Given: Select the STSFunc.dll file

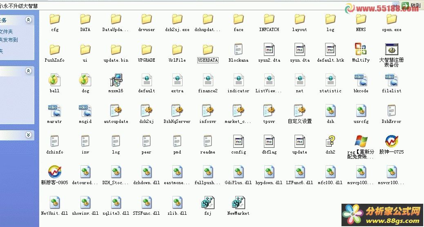Looking at the screenshot, I should pyautogui.click(x=147, y=206).
